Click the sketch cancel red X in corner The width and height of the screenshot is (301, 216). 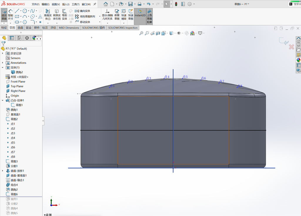[x=291, y=47]
